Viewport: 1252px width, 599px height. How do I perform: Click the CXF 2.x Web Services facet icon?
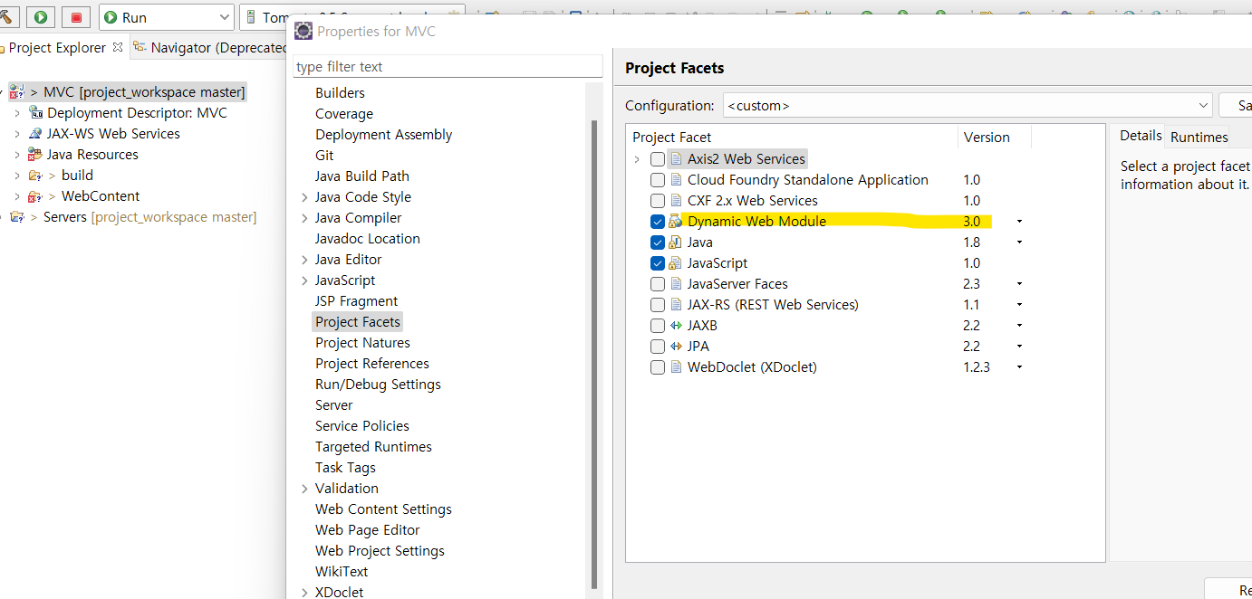point(676,201)
